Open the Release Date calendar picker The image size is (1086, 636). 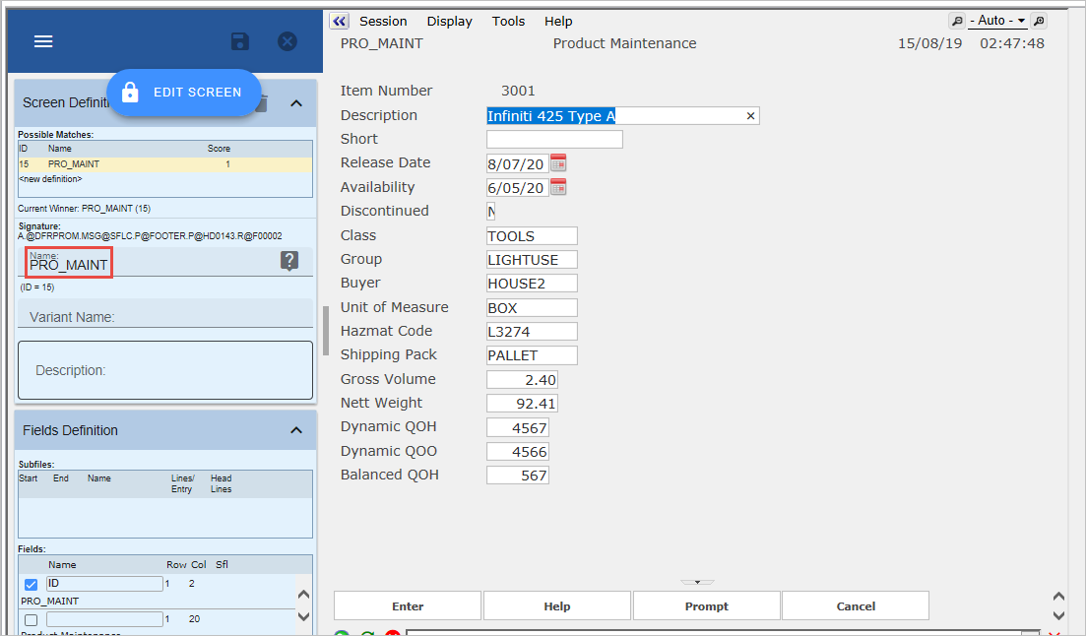[558, 162]
